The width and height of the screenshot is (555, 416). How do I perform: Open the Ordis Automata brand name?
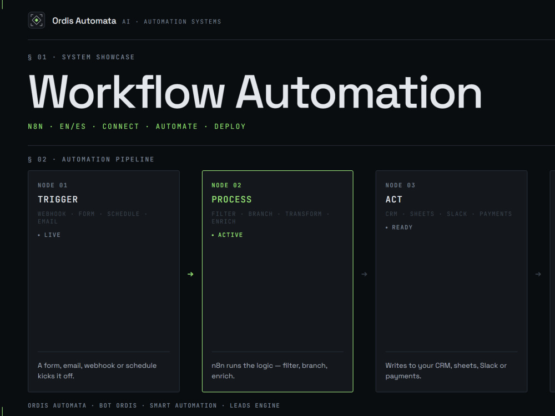[84, 21]
